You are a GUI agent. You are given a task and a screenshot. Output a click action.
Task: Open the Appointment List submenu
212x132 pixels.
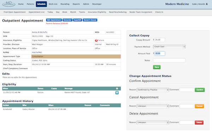[x=36, y=12]
